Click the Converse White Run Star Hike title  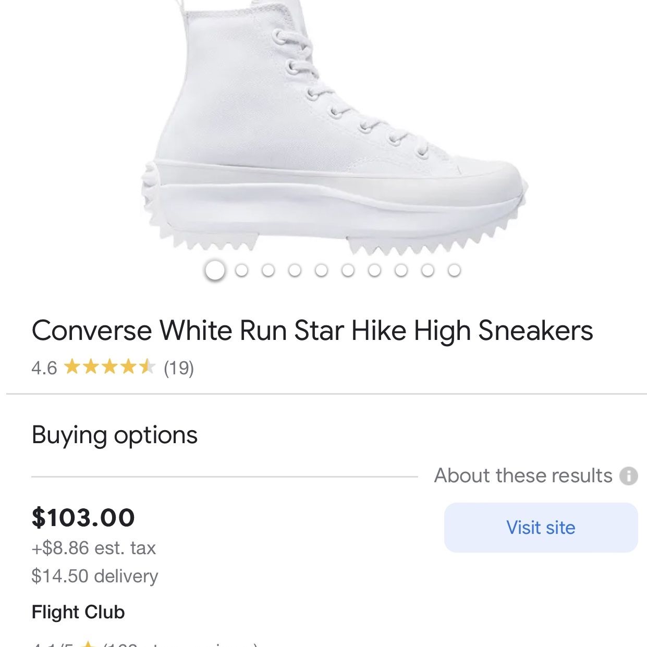coord(312,331)
